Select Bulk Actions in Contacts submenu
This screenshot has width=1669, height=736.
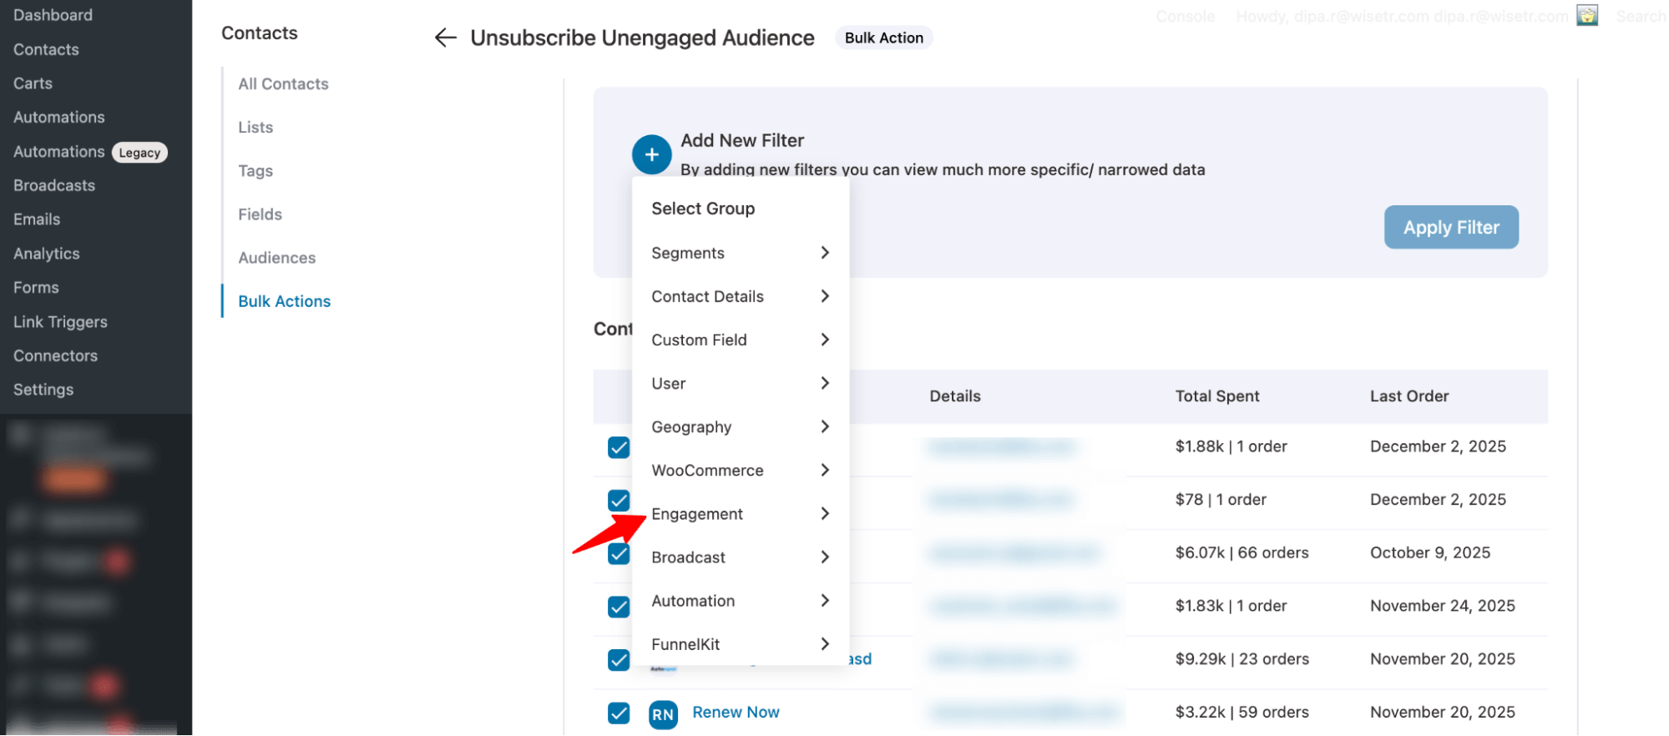pos(284,301)
